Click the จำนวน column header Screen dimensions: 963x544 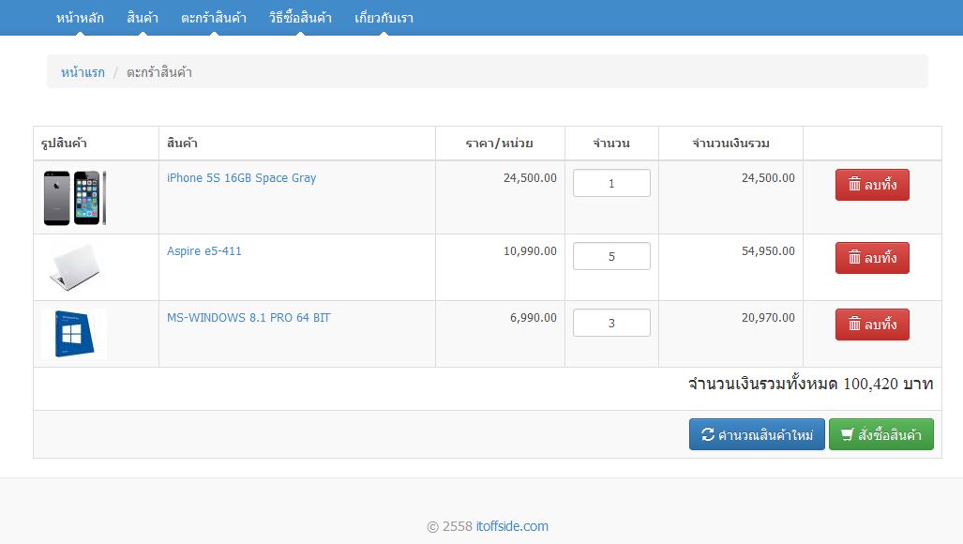click(x=611, y=144)
